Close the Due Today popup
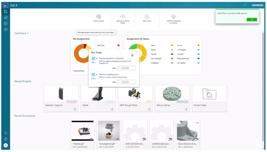 point(136,52)
